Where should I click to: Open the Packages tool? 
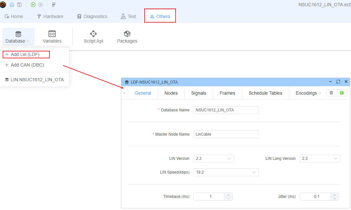(x=127, y=37)
